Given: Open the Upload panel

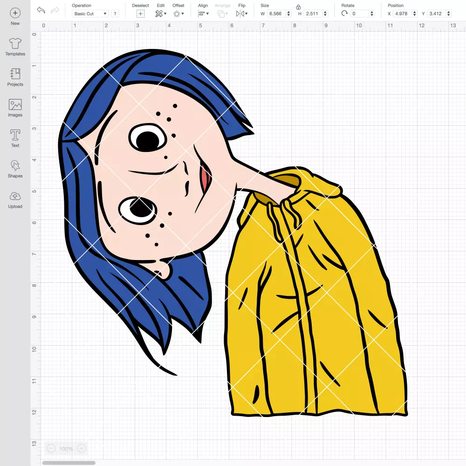Looking at the screenshot, I should tap(15, 200).
